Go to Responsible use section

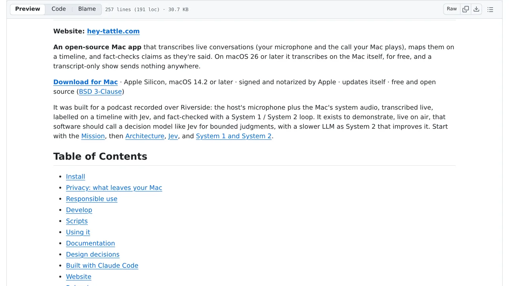click(91, 199)
